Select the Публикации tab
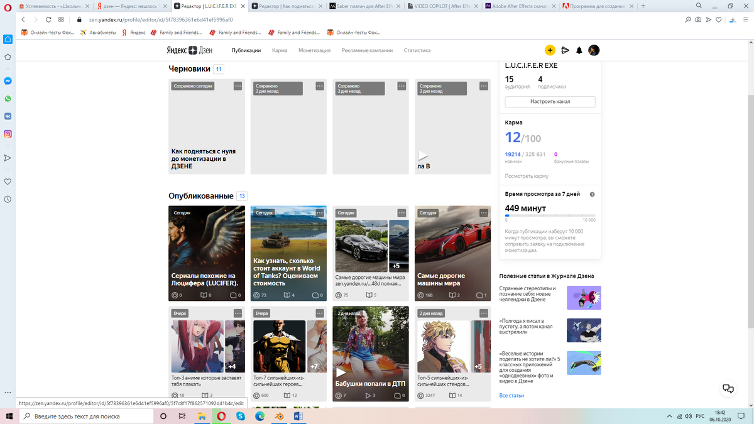This screenshot has width=754, height=424. click(246, 50)
